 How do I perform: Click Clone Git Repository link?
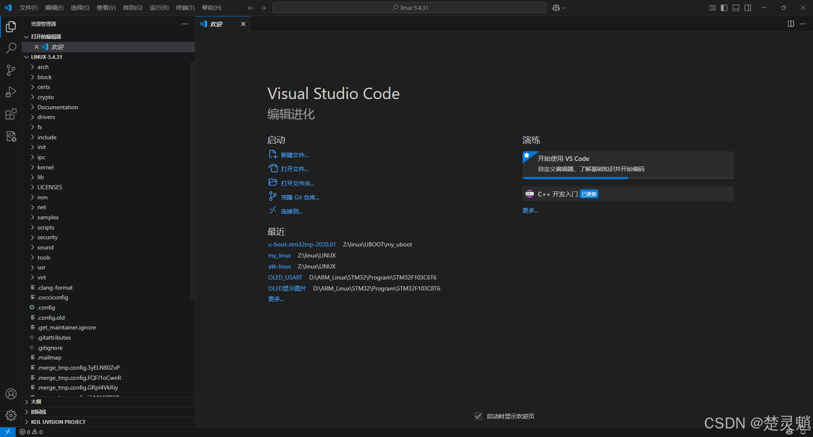tap(300, 197)
